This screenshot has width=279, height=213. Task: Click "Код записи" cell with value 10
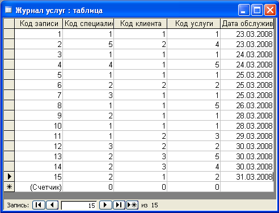(39, 126)
